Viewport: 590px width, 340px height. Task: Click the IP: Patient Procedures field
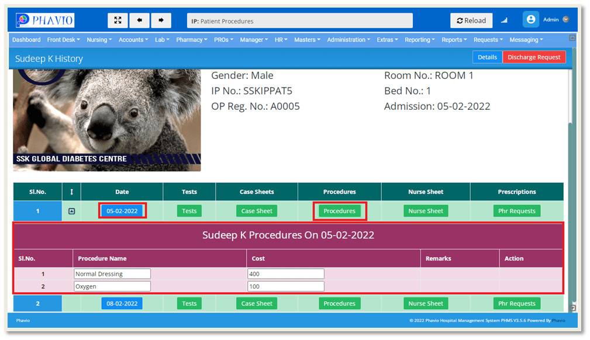pos(299,21)
